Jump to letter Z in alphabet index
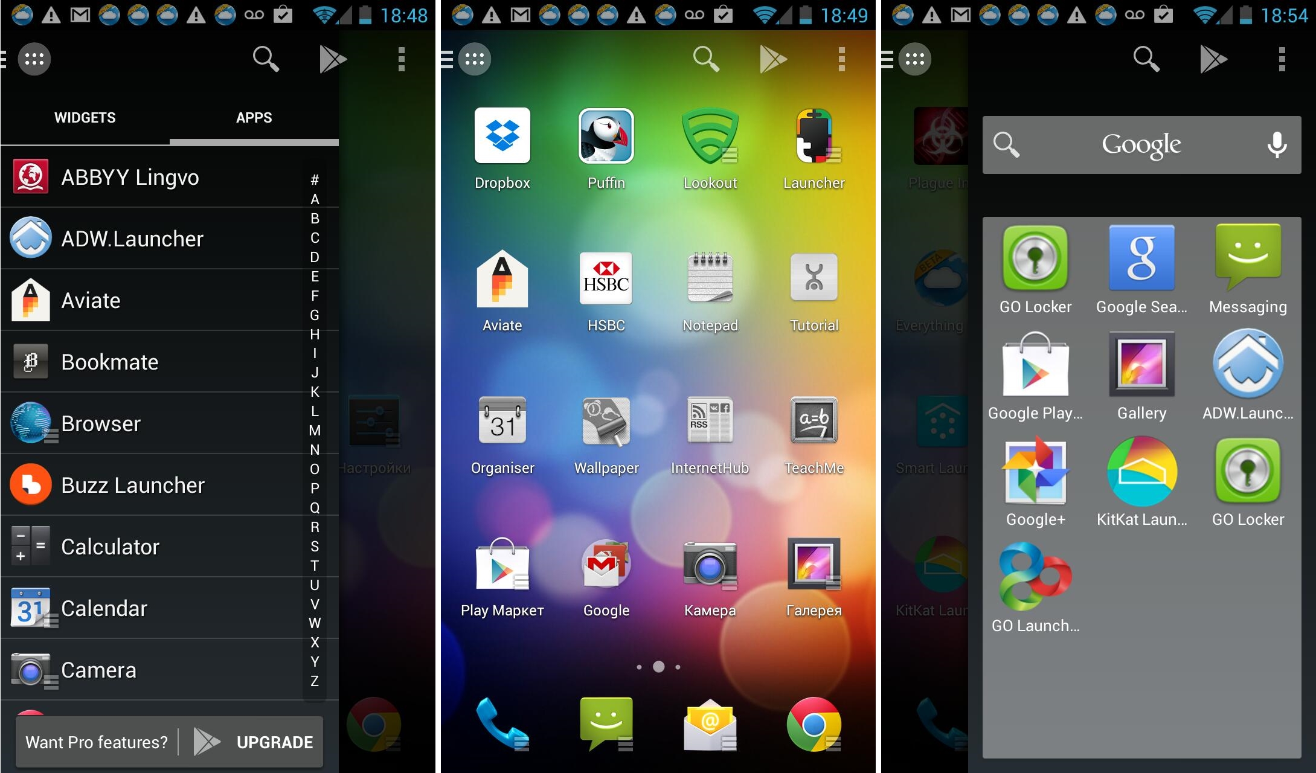 tap(315, 681)
